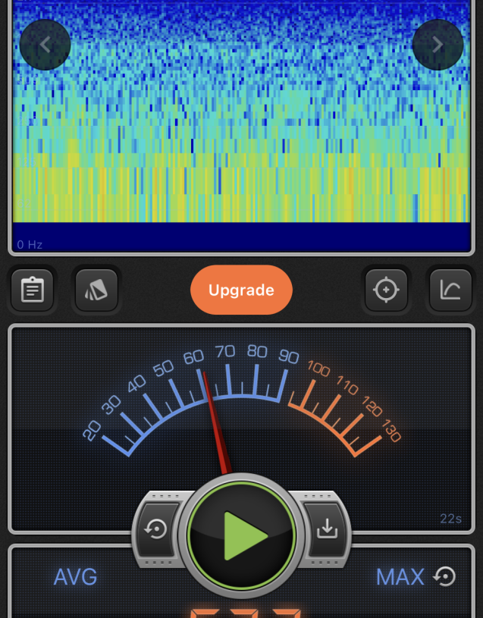The image size is (483, 618).
Task: Reset the MAX value with its circular arrow
Action: [x=444, y=577]
